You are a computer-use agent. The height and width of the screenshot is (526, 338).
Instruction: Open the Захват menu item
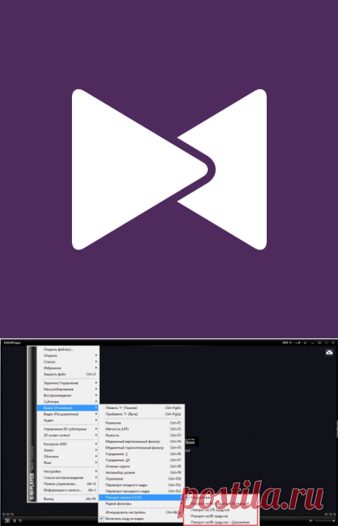pos(68,450)
